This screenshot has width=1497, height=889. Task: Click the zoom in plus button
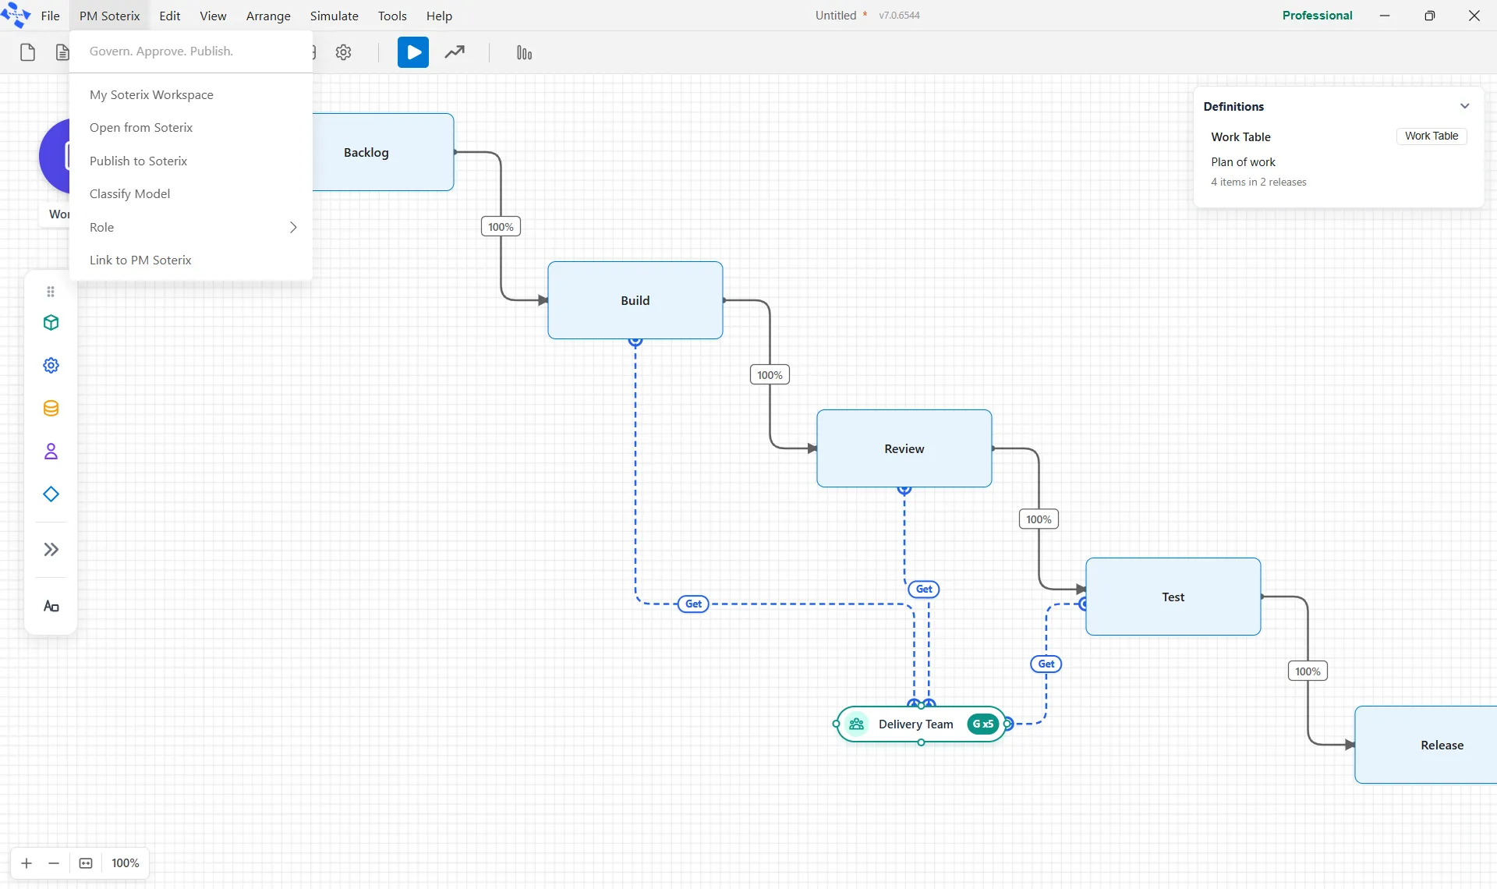(27, 862)
